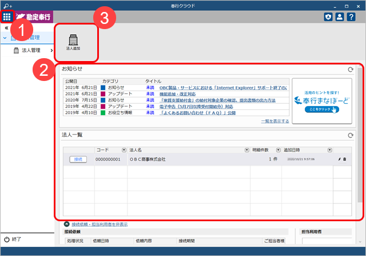Open the Internet Explorer support end notice
The width and height of the screenshot is (366, 256).
pyautogui.click(x=223, y=88)
